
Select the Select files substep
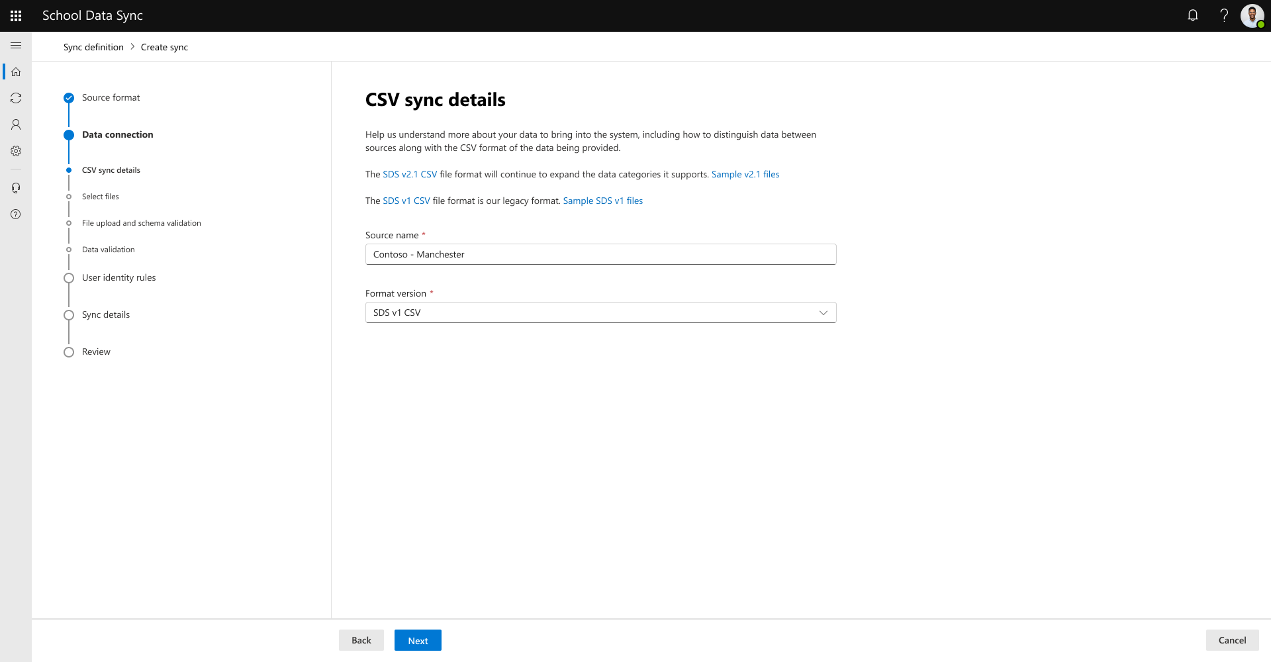pyautogui.click(x=100, y=197)
